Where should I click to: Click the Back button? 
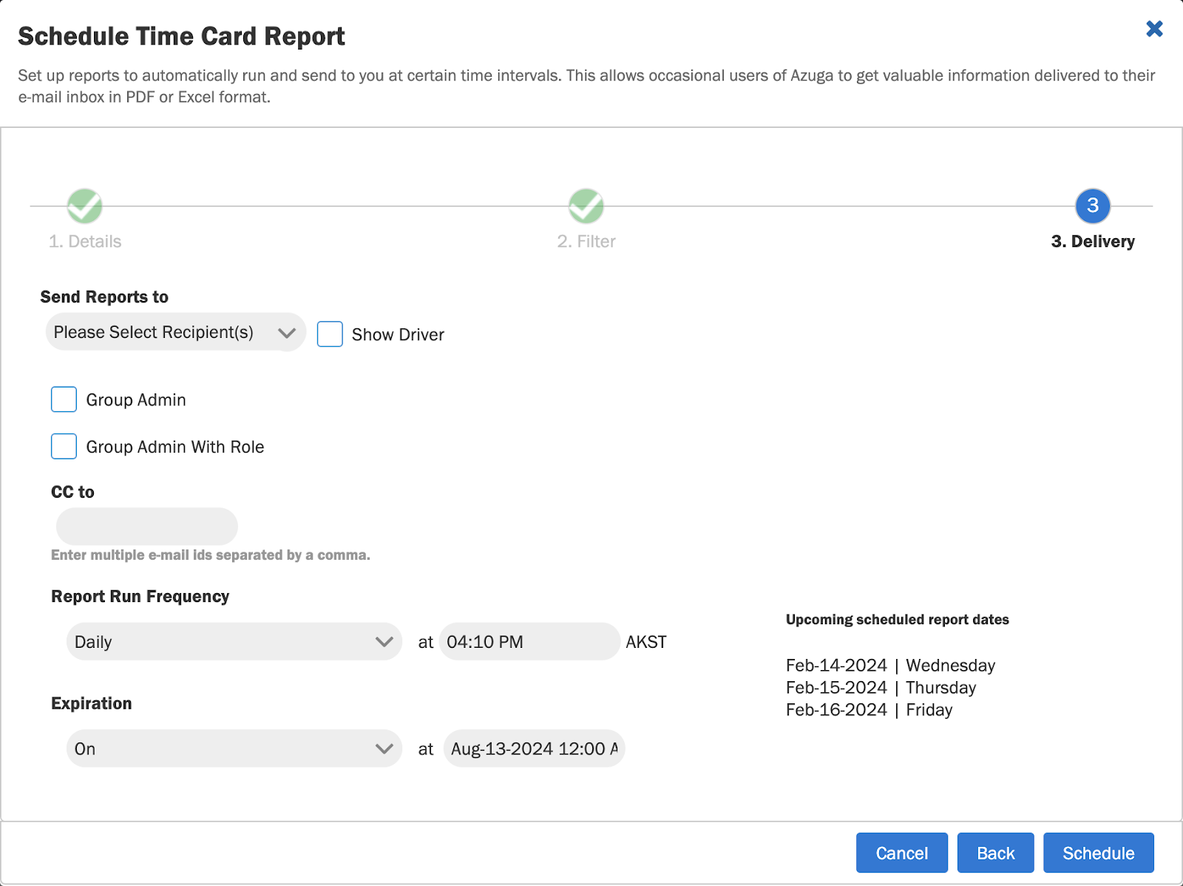pyautogui.click(x=995, y=853)
